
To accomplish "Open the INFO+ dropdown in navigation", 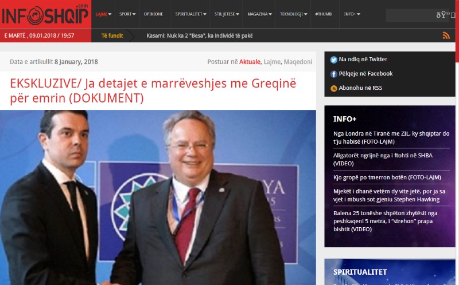I will click(x=352, y=14).
